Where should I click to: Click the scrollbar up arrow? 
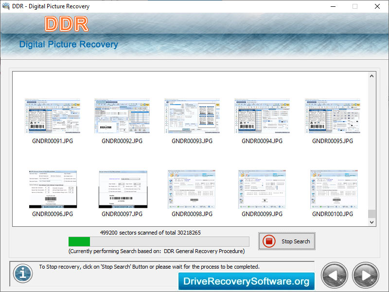[371, 76]
